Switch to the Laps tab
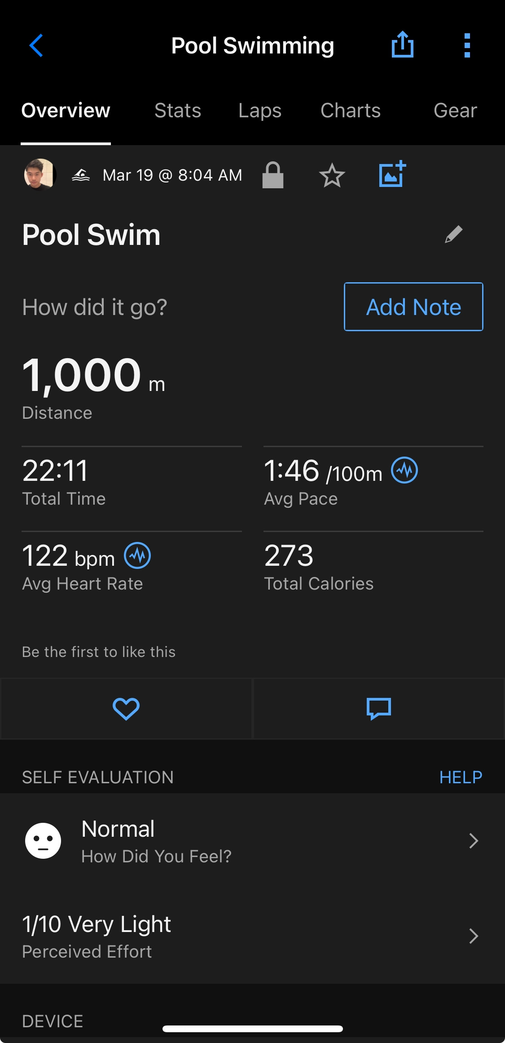Screen dimensions: 505x1043 pos(260,111)
